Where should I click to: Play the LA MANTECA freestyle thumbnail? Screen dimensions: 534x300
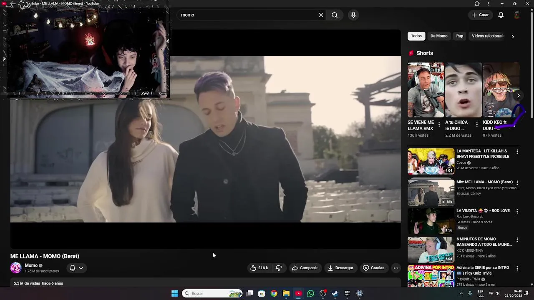pos(431,161)
